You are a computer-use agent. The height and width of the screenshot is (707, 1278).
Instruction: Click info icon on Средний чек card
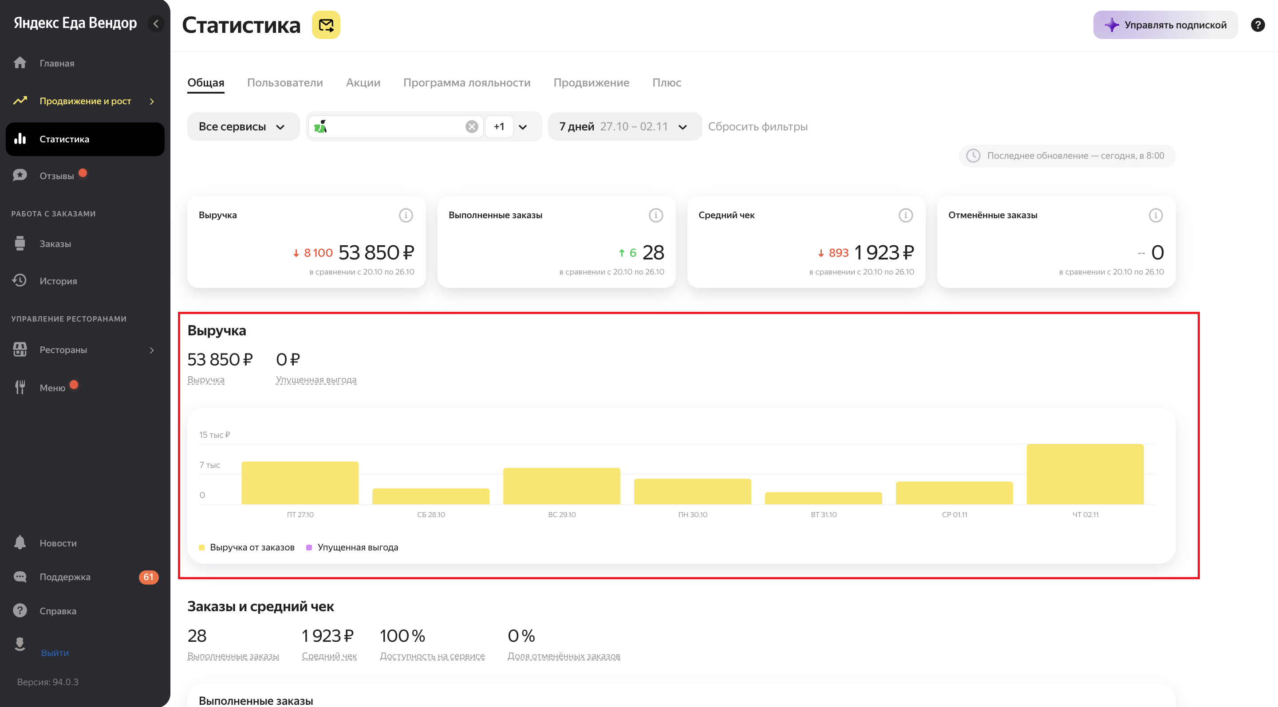(905, 215)
